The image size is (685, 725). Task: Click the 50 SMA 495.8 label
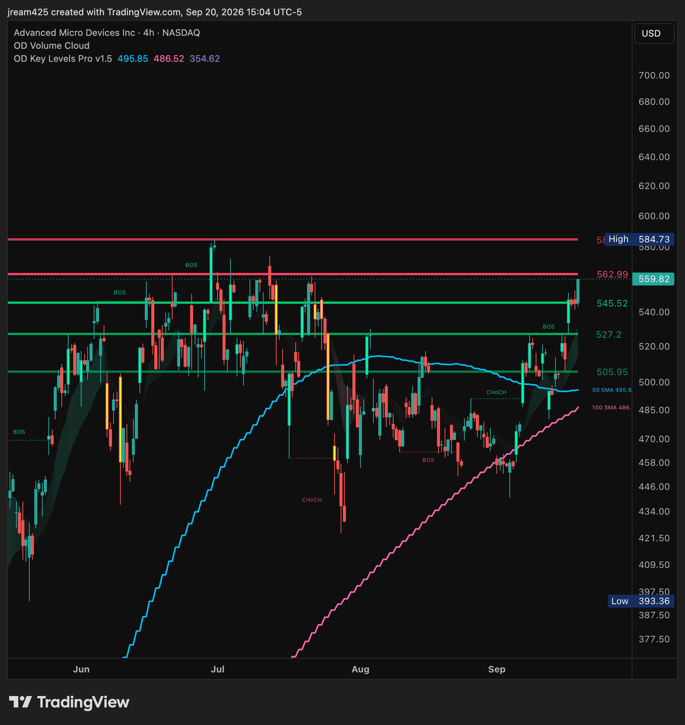612,390
